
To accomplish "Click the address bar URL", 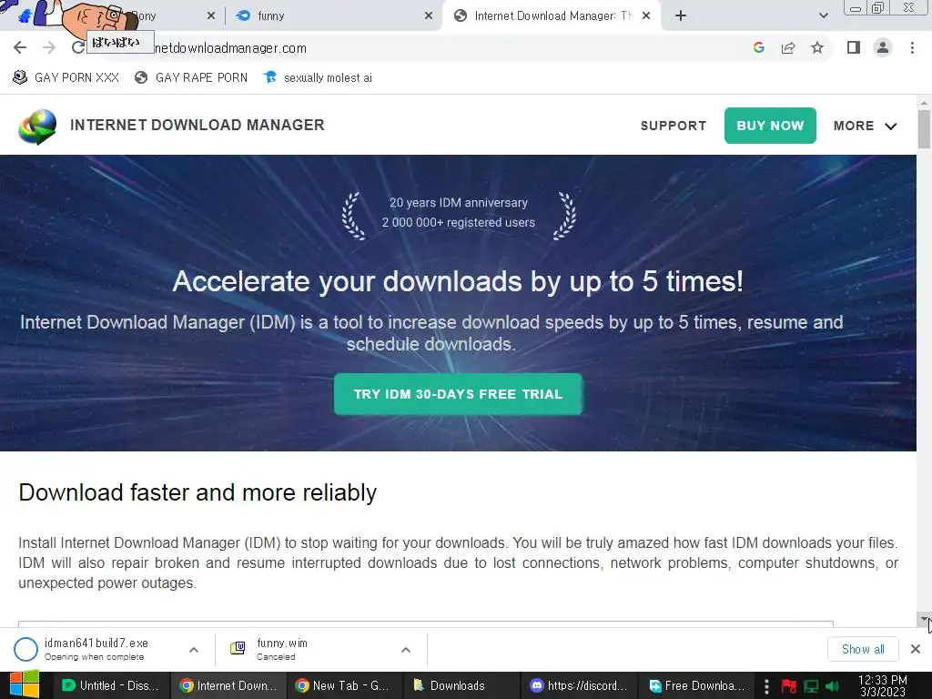I will [x=230, y=48].
